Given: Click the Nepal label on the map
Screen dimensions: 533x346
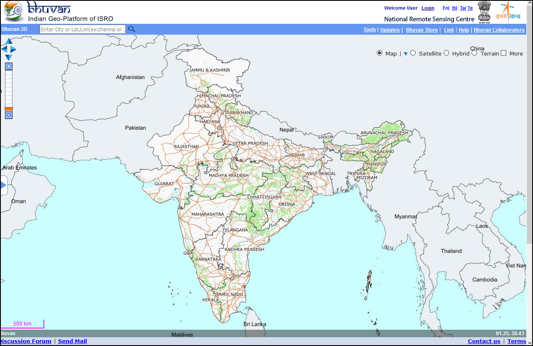Looking at the screenshot, I should tap(287, 130).
